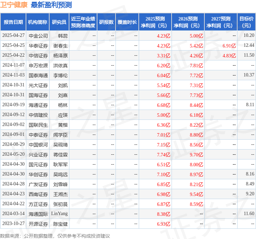256x239 pixels.
Task: Click the 3.31亿 profit value
Action: point(164,56)
